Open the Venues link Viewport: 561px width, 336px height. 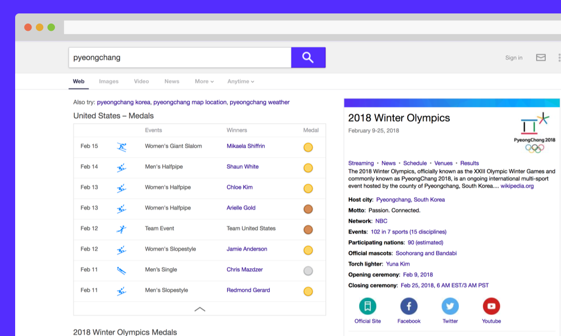443,163
